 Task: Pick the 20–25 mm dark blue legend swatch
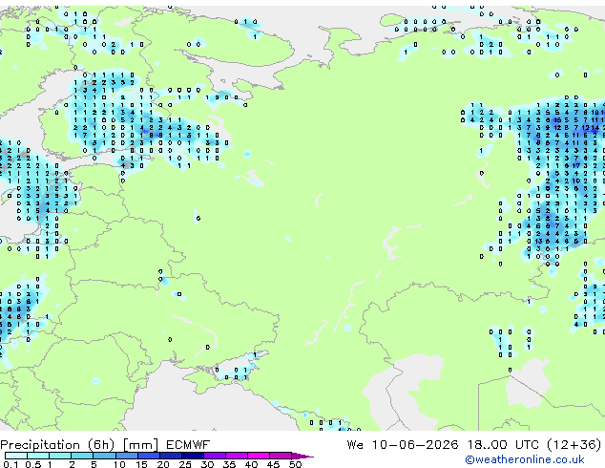170,456
